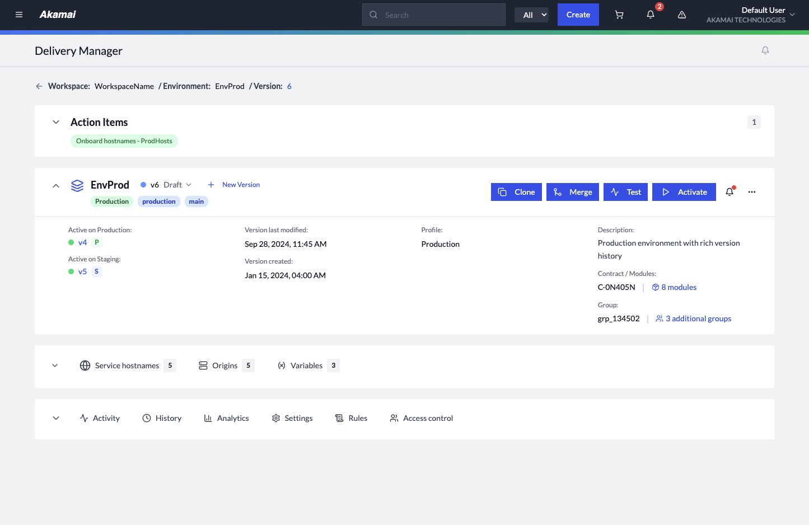Screen dimensions: 809x525
Task: Click EnvProd in the breadcrumb
Action: click(x=230, y=86)
